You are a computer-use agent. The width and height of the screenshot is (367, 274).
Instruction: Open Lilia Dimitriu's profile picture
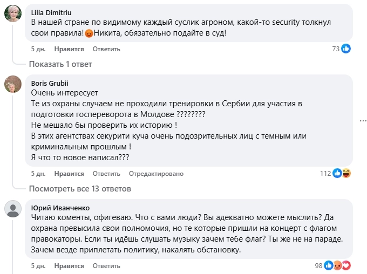point(13,13)
